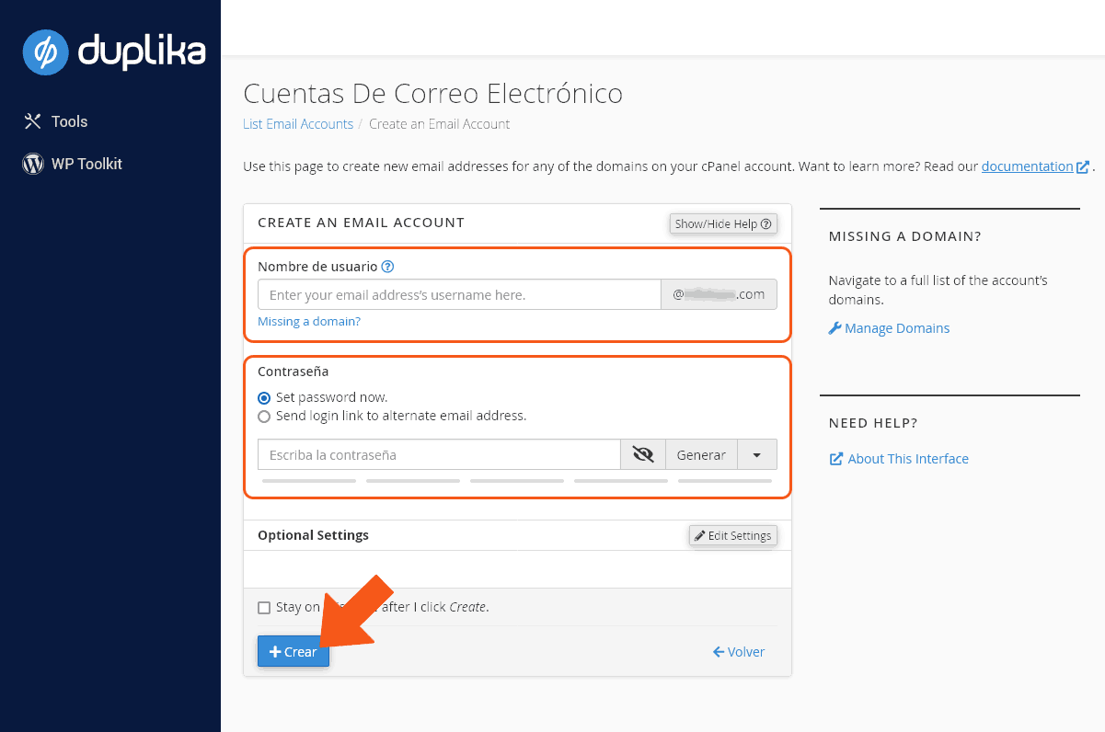
Task: Open the domain selector next to username
Action: click(x=719, y=294)
